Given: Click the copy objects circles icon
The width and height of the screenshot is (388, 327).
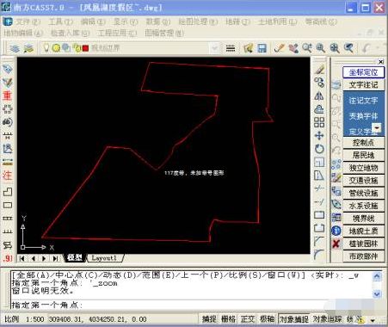Looking at the screenshot, I should coord(319,83).
